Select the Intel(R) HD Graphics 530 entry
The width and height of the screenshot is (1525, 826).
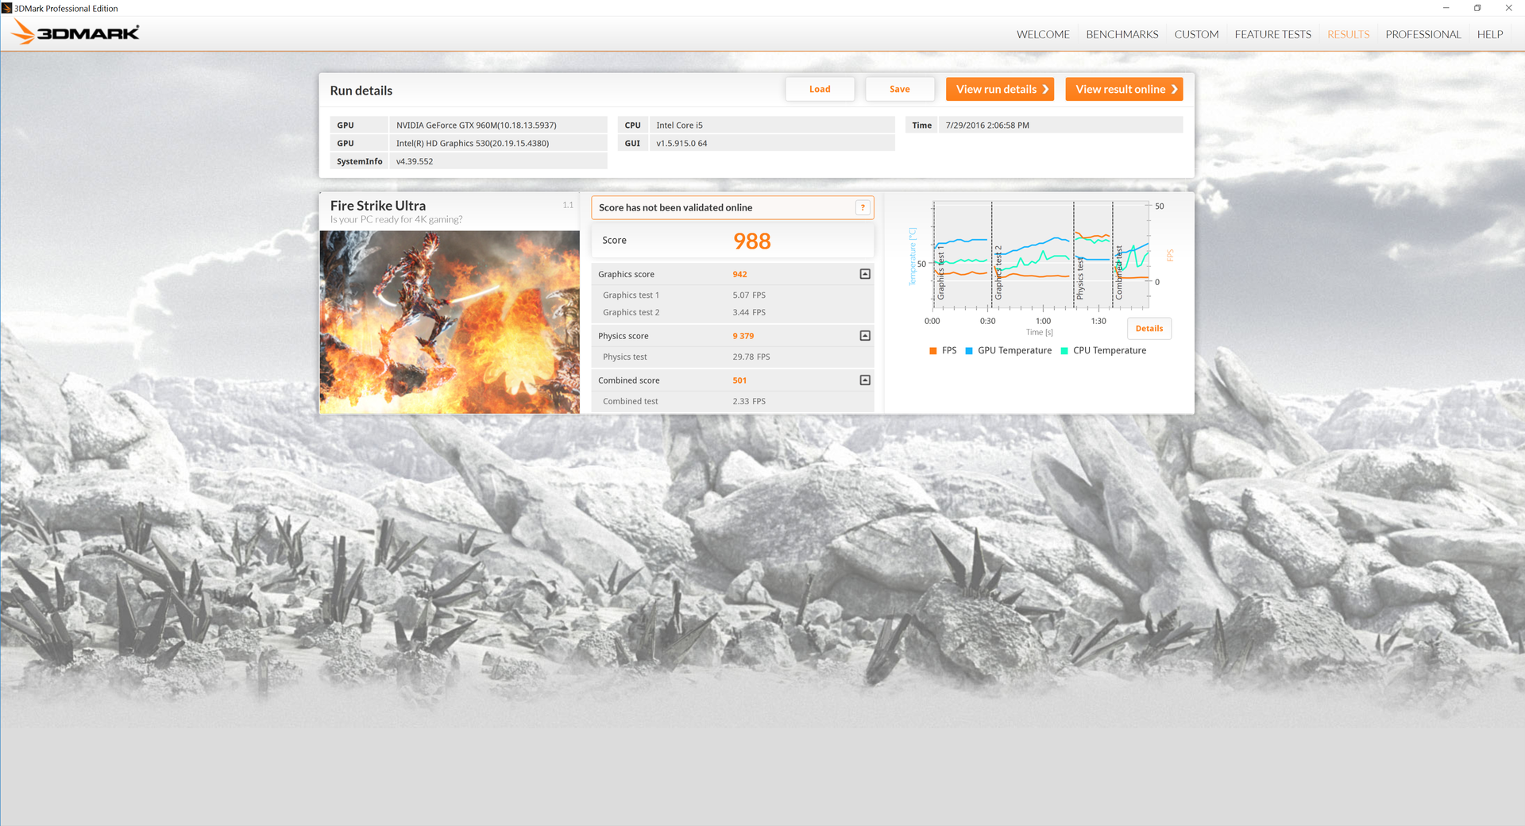tap(498, 143)
